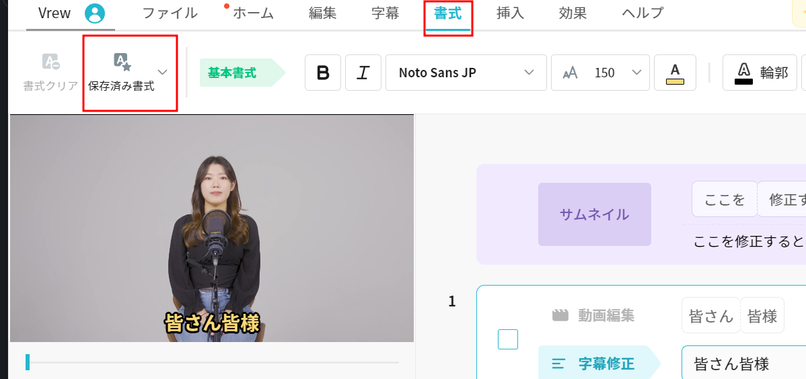Click the 字幕修正 lines icon

coord(559,364)
